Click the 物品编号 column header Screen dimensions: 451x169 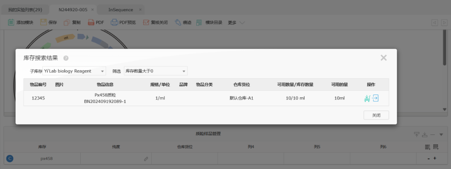(38, 84)
